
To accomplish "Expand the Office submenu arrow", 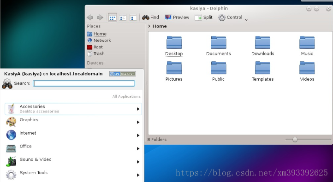I will [x=138, y=148].
